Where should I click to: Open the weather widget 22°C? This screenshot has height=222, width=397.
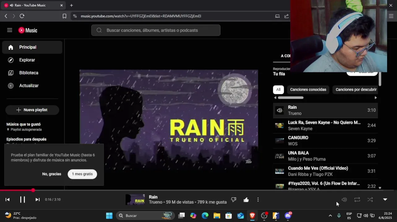21,216
